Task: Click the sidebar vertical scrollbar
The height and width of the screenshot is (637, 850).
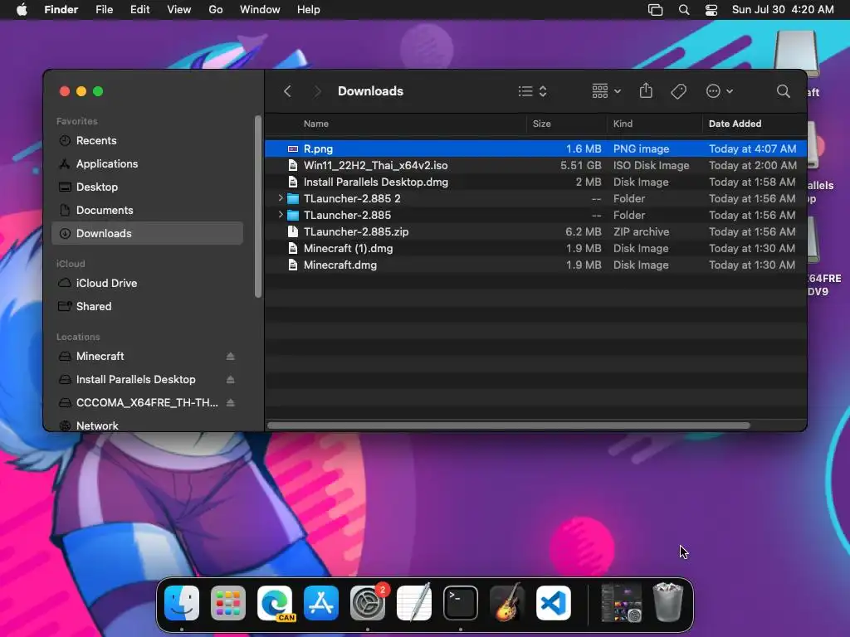Action: tap(258, 207)
